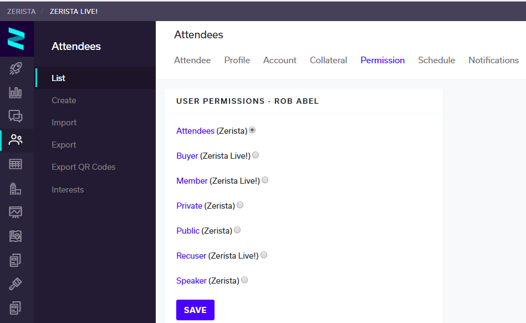This screenshot has width=526, height=323.
Task: Select the Attendees (Zerista) radio button
Action: click(252, 130)
